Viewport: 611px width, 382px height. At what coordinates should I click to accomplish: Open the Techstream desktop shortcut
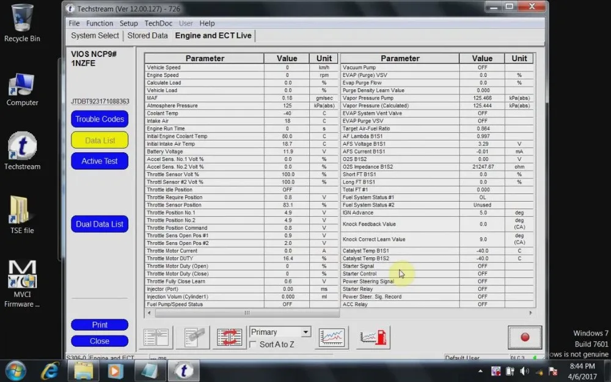22,151
